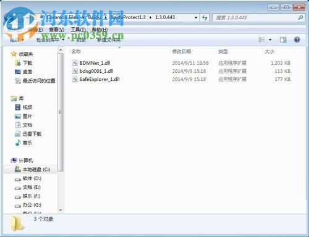
Task: Open the 编辑(E) menu
Action: pyautogui.click(x=35, y=30)
